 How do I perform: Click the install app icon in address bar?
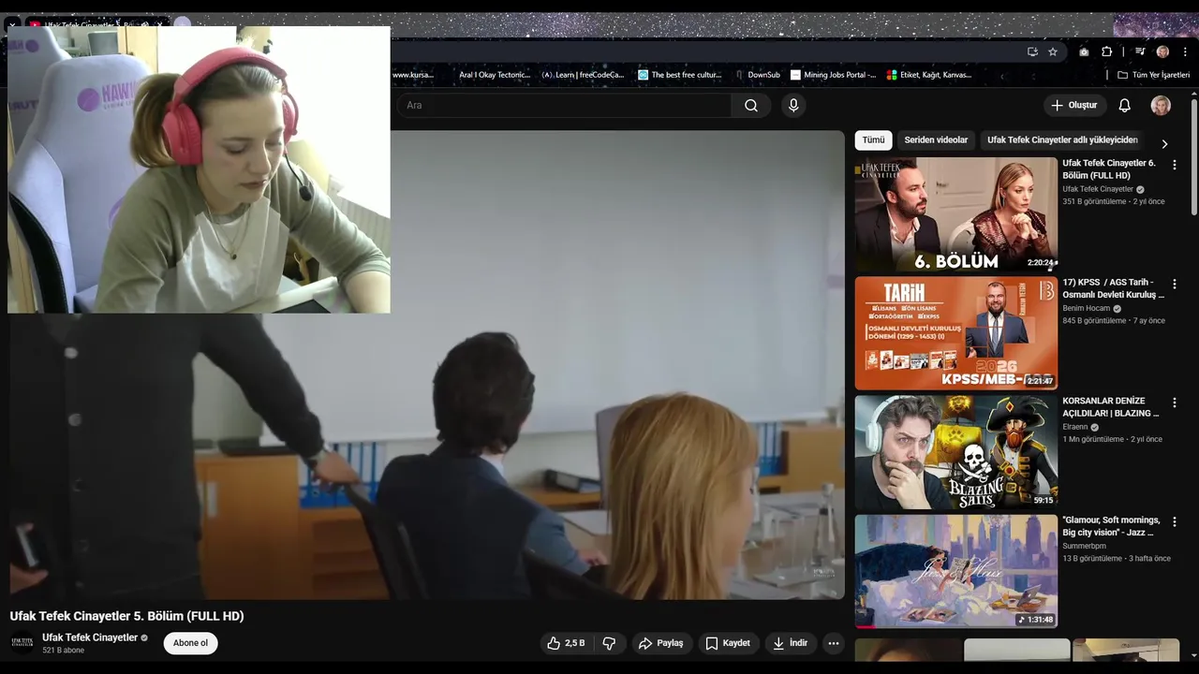1032,51
